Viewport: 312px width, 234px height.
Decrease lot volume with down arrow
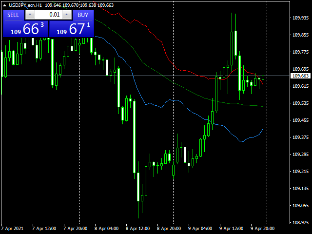(x=30, y=15)
